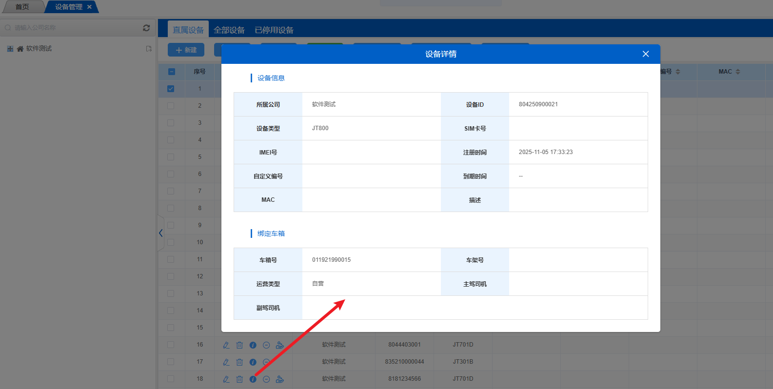Click the export icon next to 软件测试

[x=149, y=49]
